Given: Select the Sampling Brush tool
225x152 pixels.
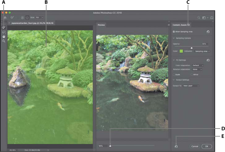Looking at the screenshot, I should click(4, 27).
